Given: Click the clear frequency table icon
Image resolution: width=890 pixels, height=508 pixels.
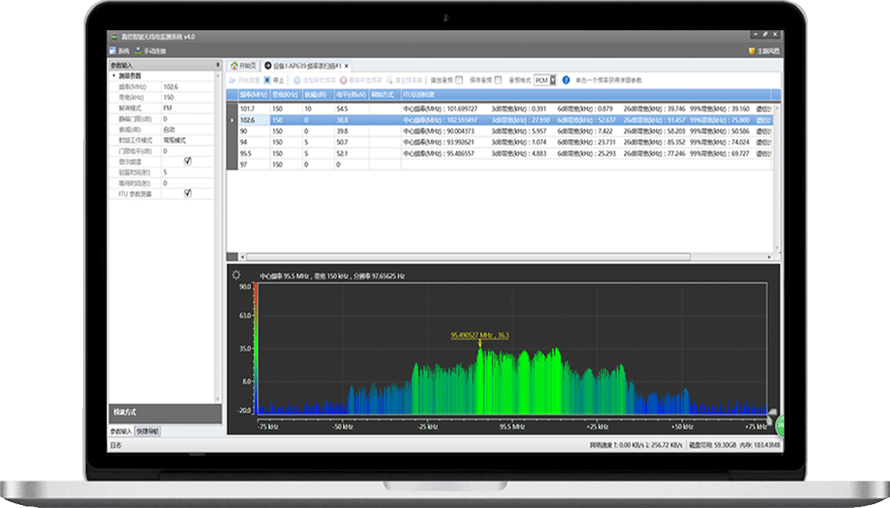Looking at the screenshot, I should (390, 80).
